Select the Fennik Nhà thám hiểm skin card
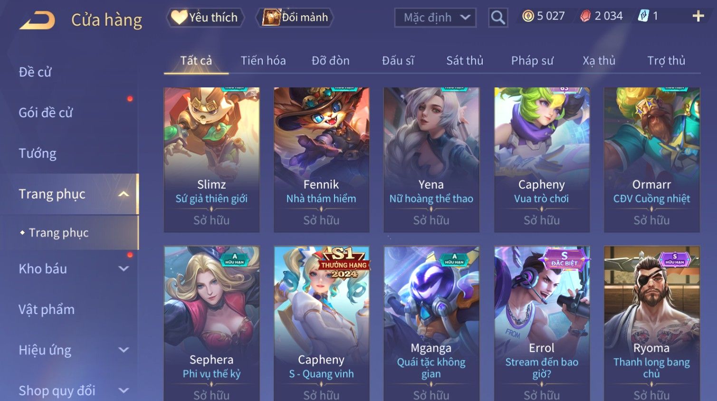Viewport: 717px width, 401px height. pyautogui.click(x=321, y=160)
